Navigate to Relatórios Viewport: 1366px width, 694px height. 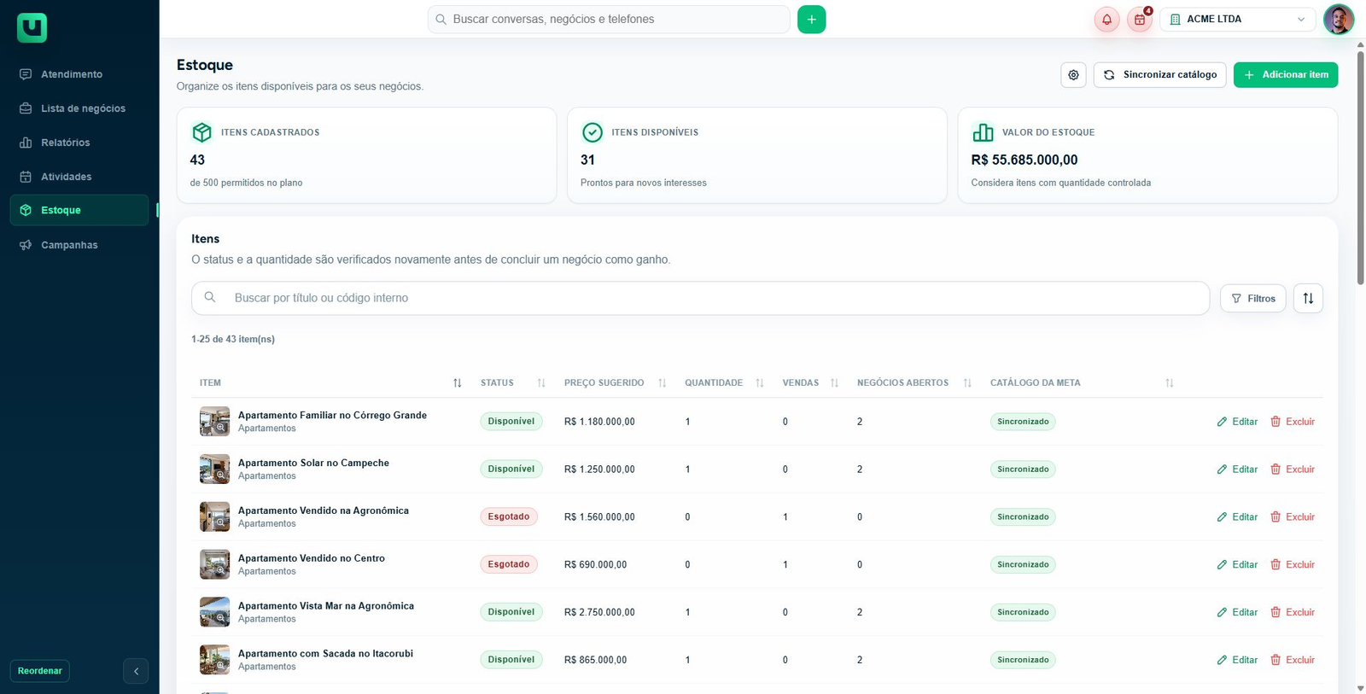[x=79, y=143]
